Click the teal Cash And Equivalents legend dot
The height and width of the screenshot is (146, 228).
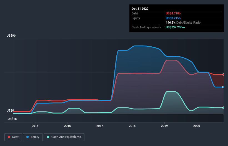pyautogui.click(x=48, y=137)
